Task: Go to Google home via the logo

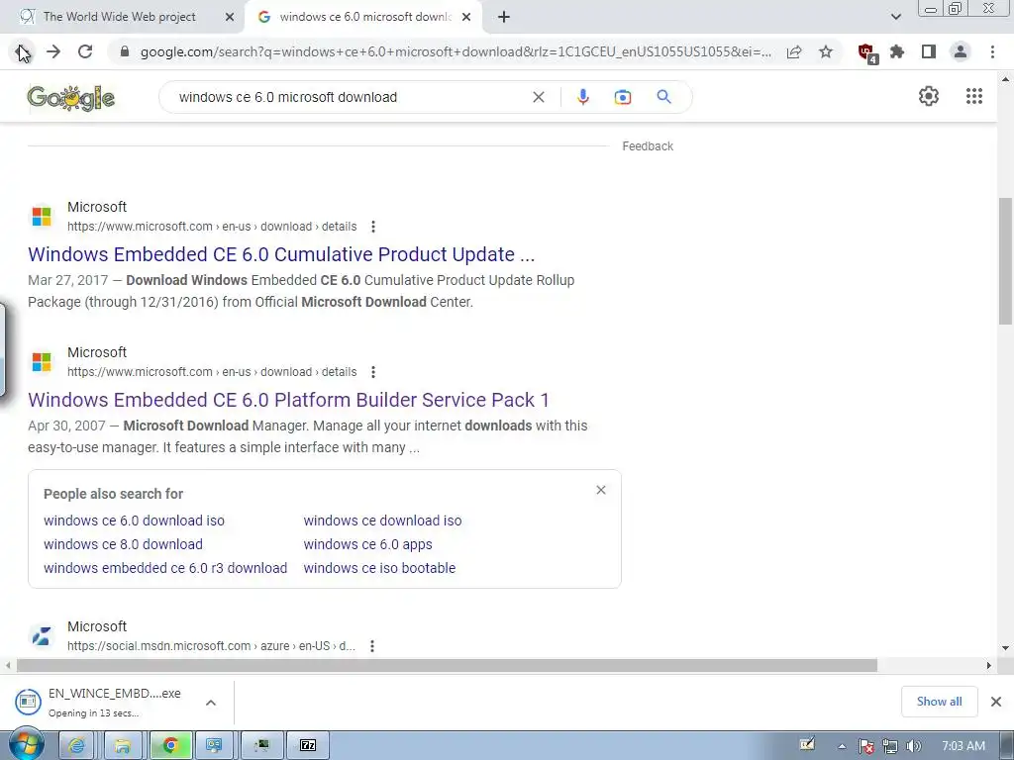Action: [x=71, y=98]
